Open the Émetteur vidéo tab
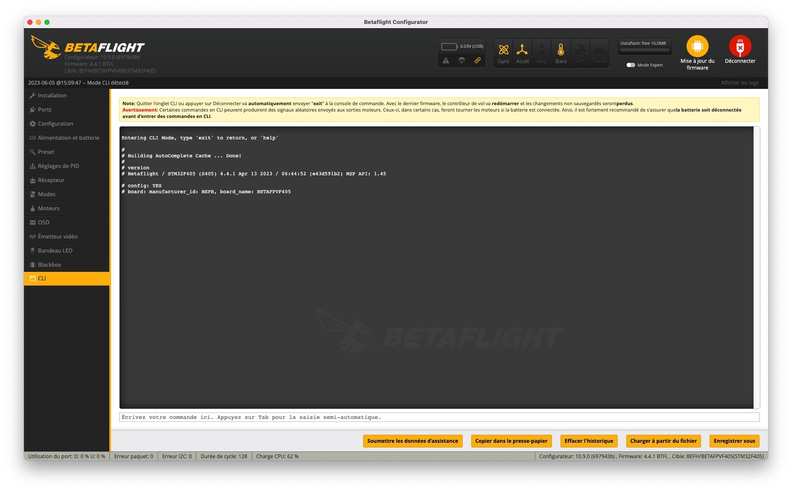 coord(67,237)
